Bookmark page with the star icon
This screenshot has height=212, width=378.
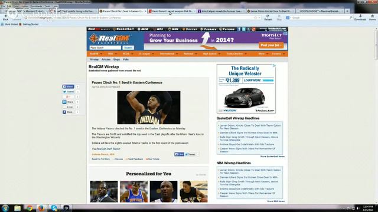click(256, 18)
